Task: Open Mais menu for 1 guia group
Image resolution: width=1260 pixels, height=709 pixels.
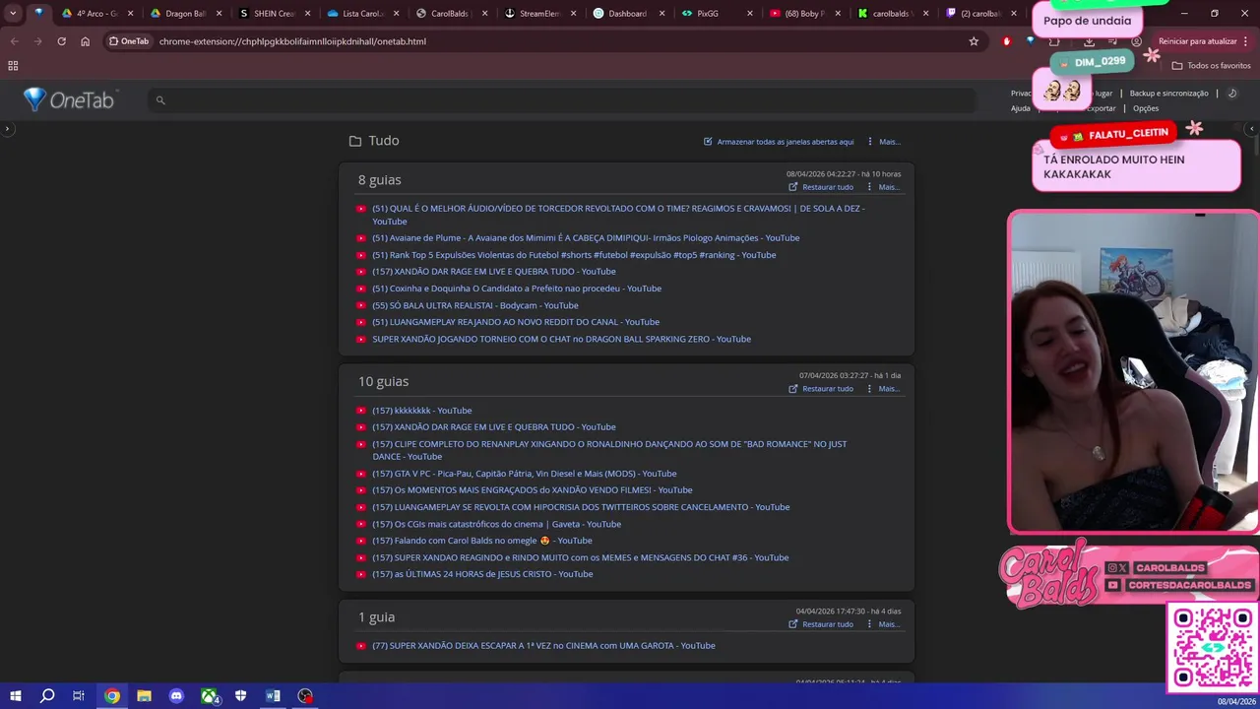Action: 883,624
